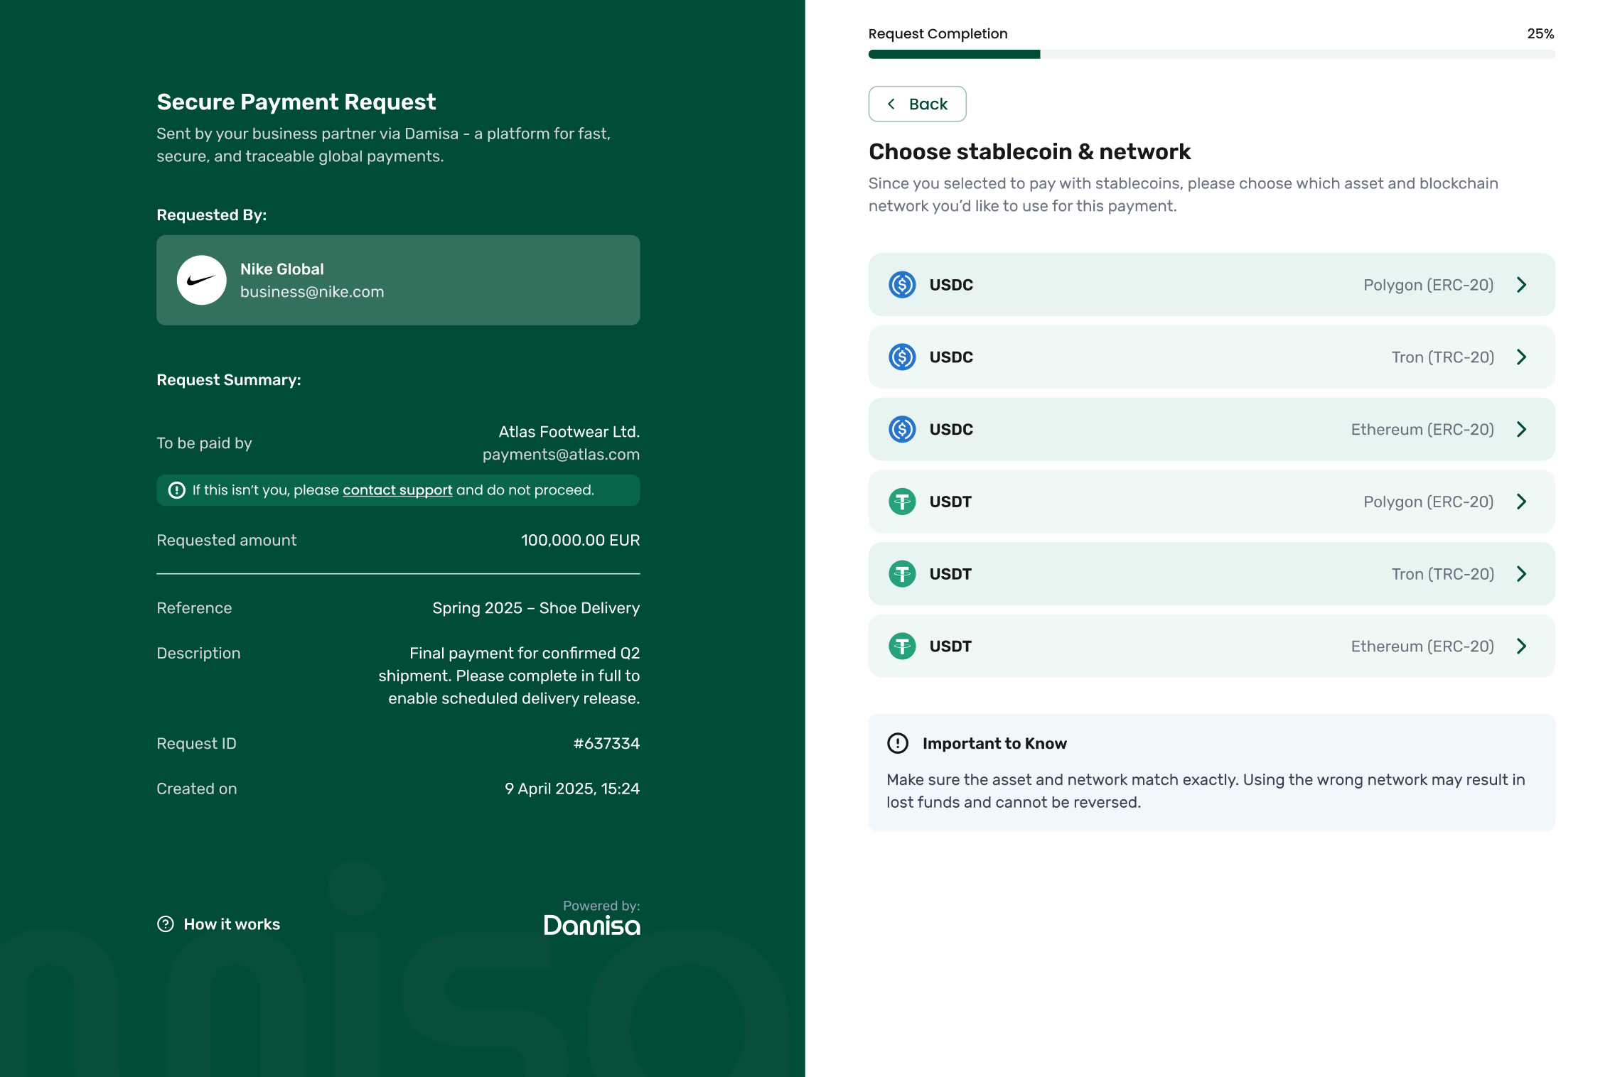Click the Nike swoosh logo avatar
Viewport: 1615px width, 1077px height.
tap(202, 281)
